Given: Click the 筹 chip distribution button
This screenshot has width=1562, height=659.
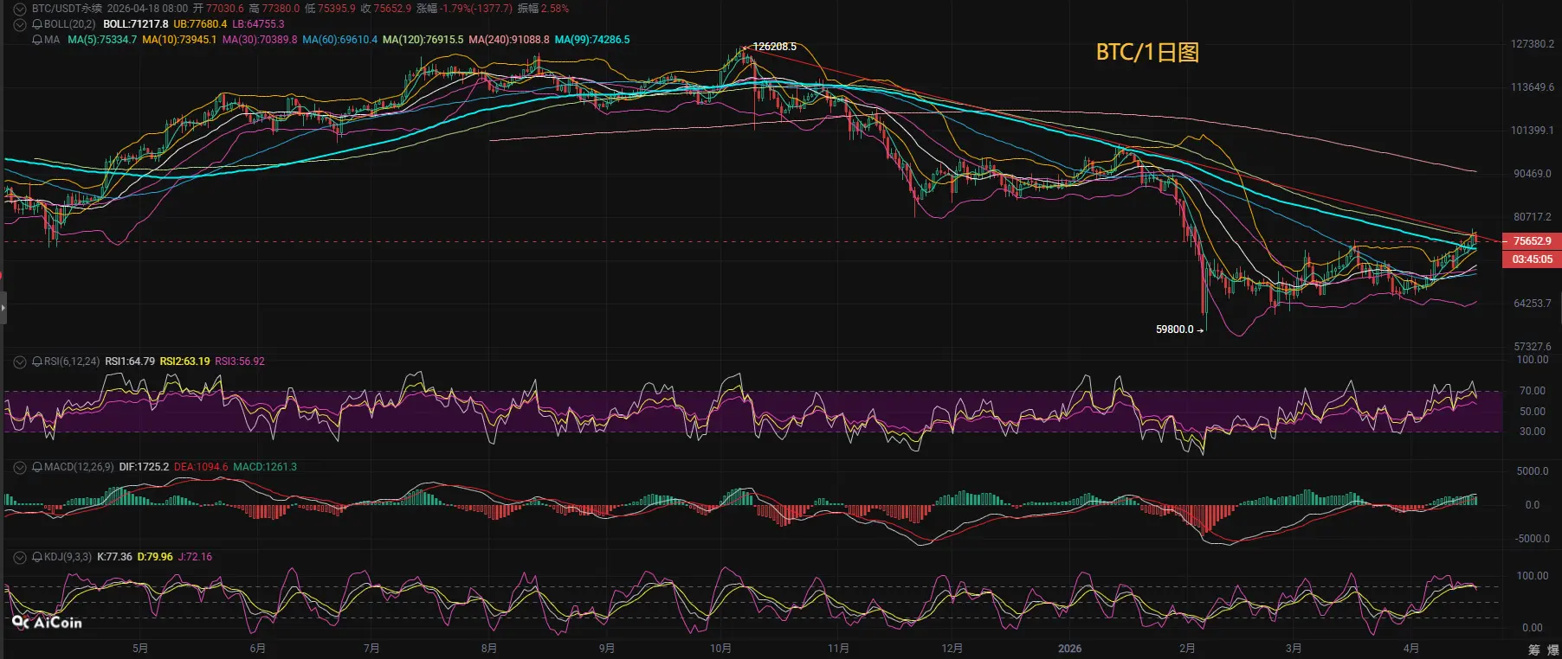Looking at the screenshot, I should (x=1533, y=649).
